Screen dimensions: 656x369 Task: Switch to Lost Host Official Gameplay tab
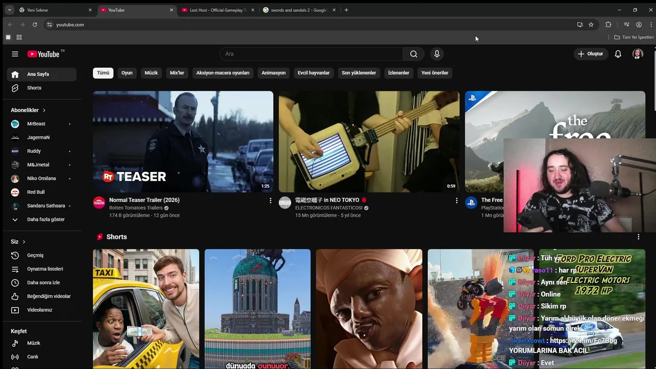[218, 10]
